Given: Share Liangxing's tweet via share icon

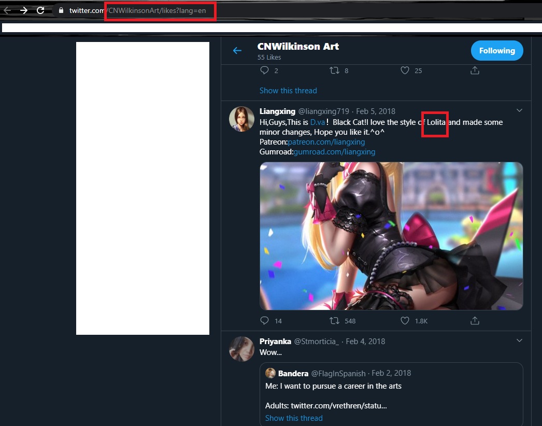Looking at the screenshot, I should point(475,321).
